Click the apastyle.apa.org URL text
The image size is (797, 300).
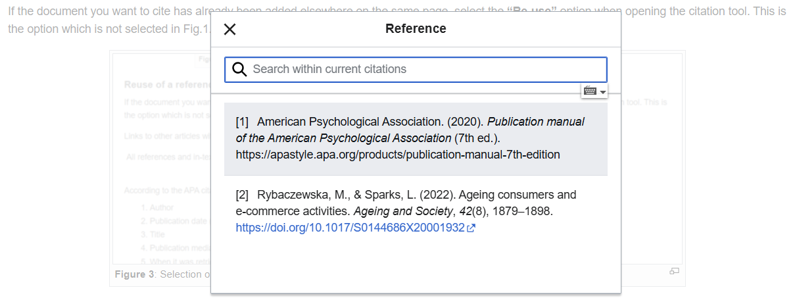point(397,155)
